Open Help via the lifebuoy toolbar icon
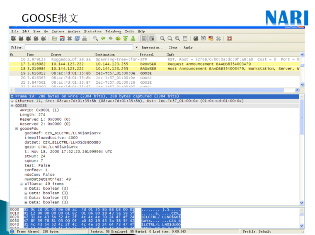The width and height of the screenshot is (315, 235). tap(229, 39)
